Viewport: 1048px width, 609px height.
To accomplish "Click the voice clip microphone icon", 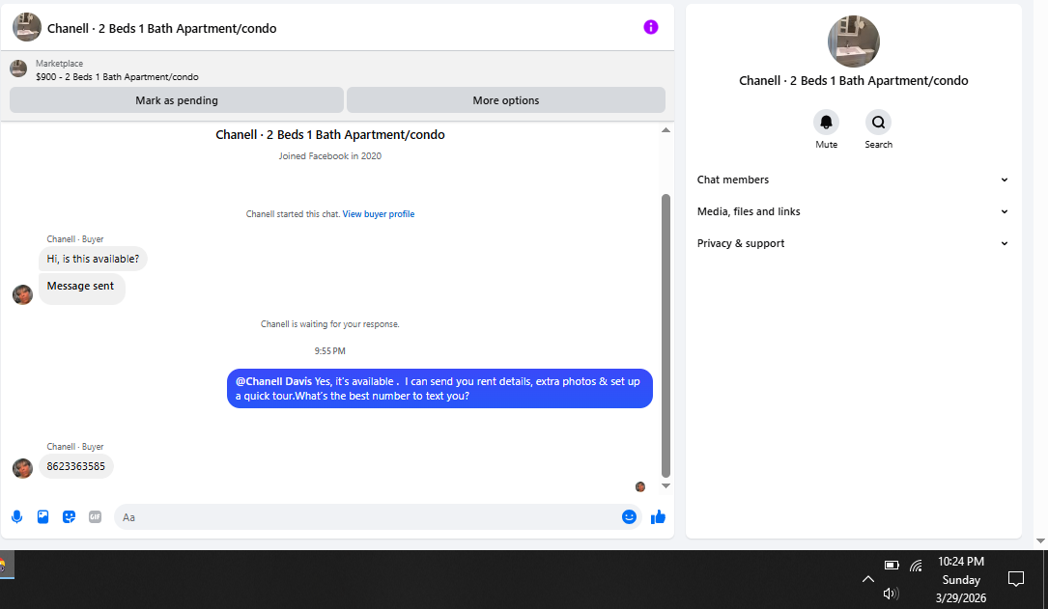I will click(17, 517).
